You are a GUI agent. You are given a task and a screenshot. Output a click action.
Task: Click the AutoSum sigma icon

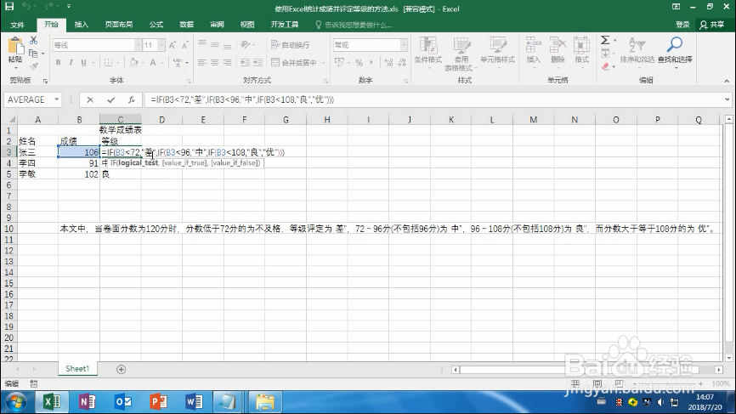[x=605, y=40]
